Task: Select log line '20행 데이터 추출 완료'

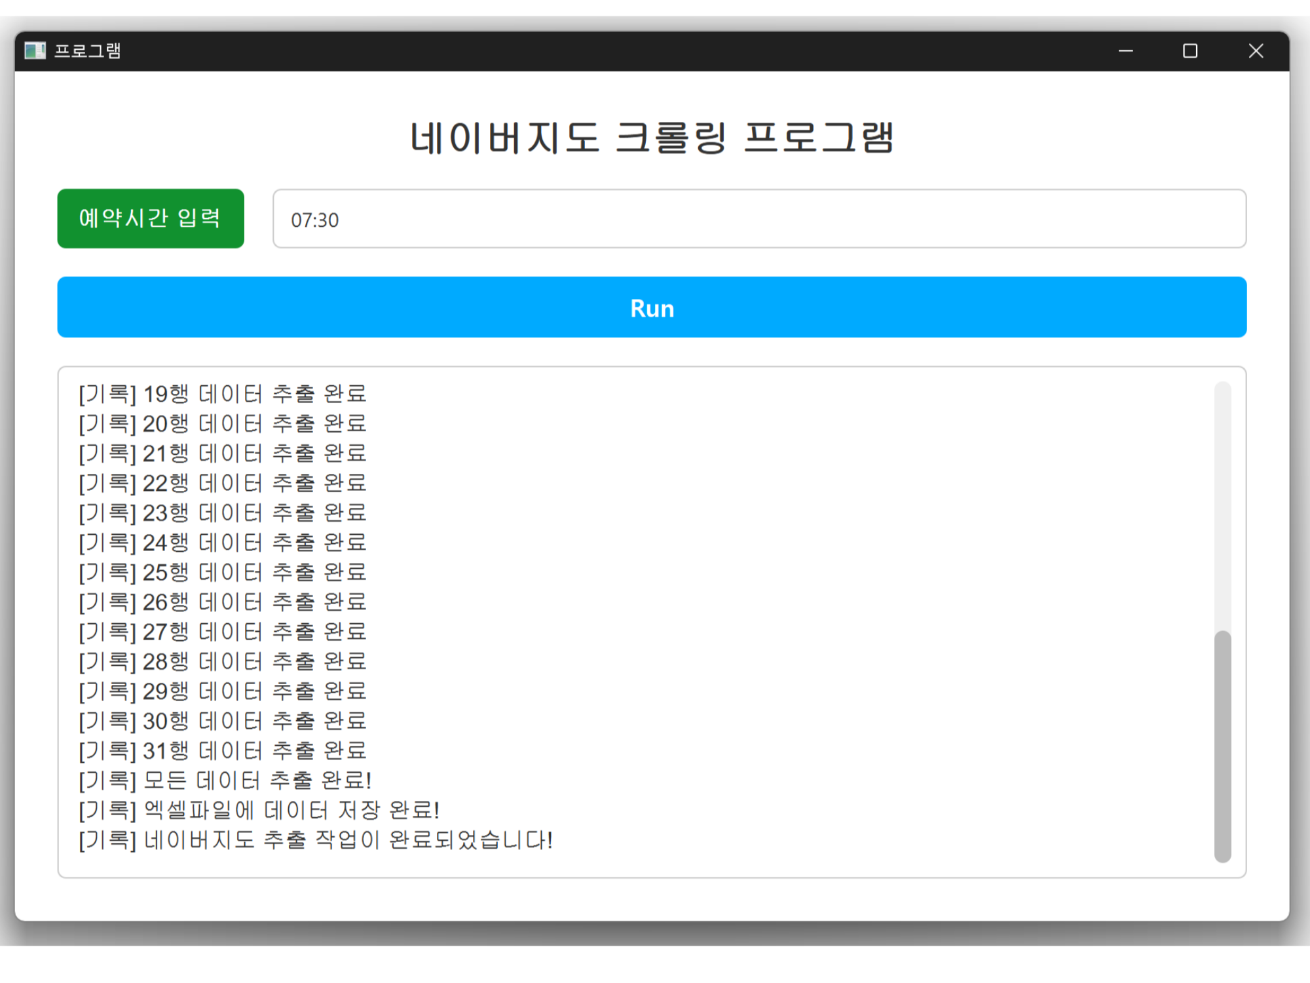Action: click(x=222, y=423)
